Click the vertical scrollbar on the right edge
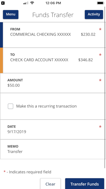 (105, 87)
